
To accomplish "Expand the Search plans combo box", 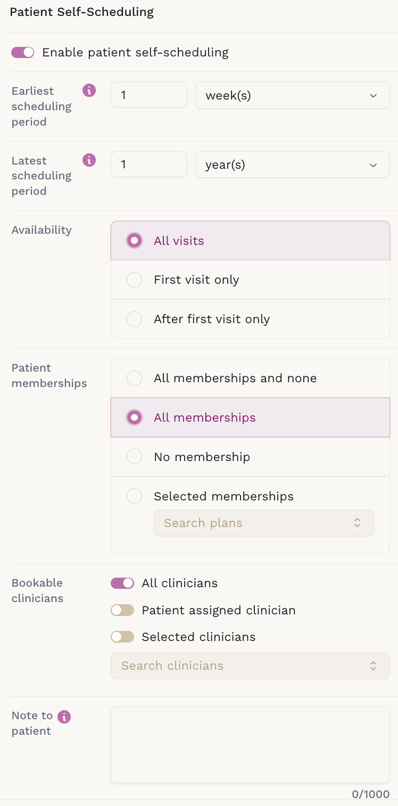I will pyautogui.click(x=263, y=523).
